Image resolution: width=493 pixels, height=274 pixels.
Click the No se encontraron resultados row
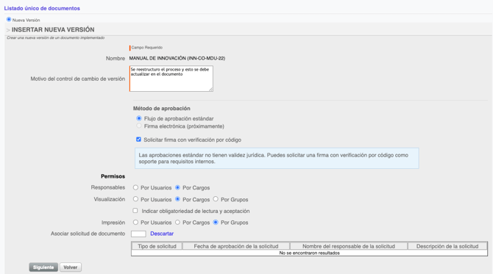point(309,253)
